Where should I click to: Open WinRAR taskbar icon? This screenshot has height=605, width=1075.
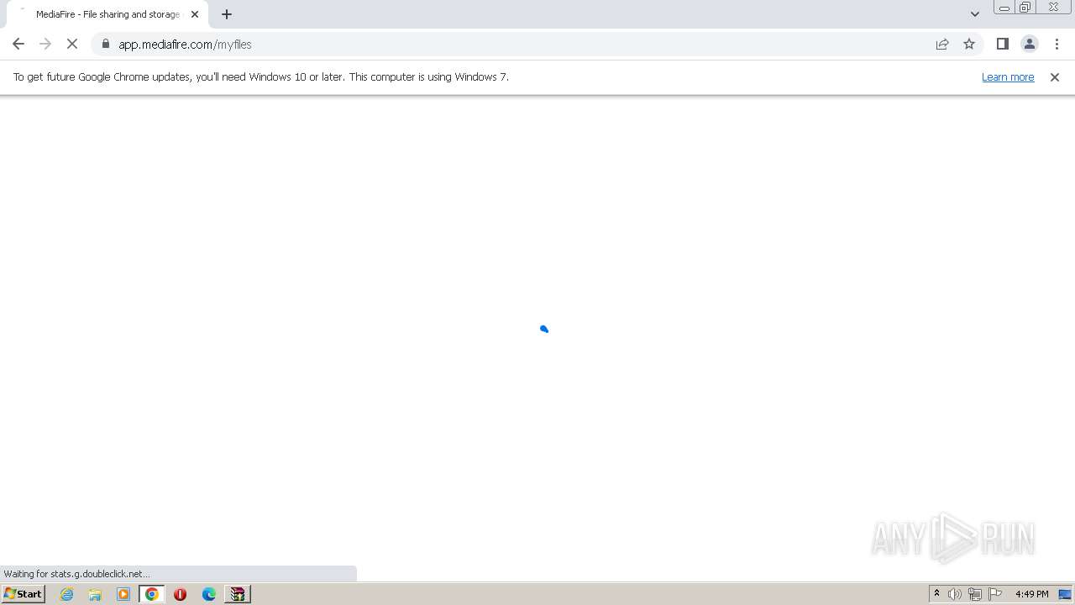[238, 594]
